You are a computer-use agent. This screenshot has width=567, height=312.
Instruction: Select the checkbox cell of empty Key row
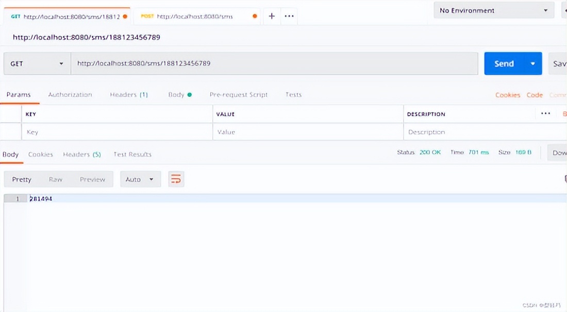[10, 132]
